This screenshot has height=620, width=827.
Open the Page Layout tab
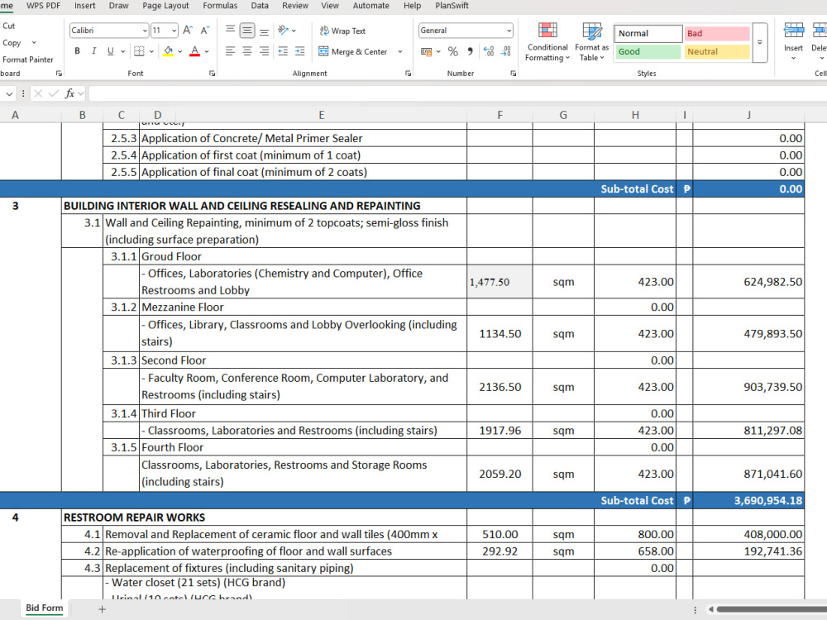[x=165, y=6]
